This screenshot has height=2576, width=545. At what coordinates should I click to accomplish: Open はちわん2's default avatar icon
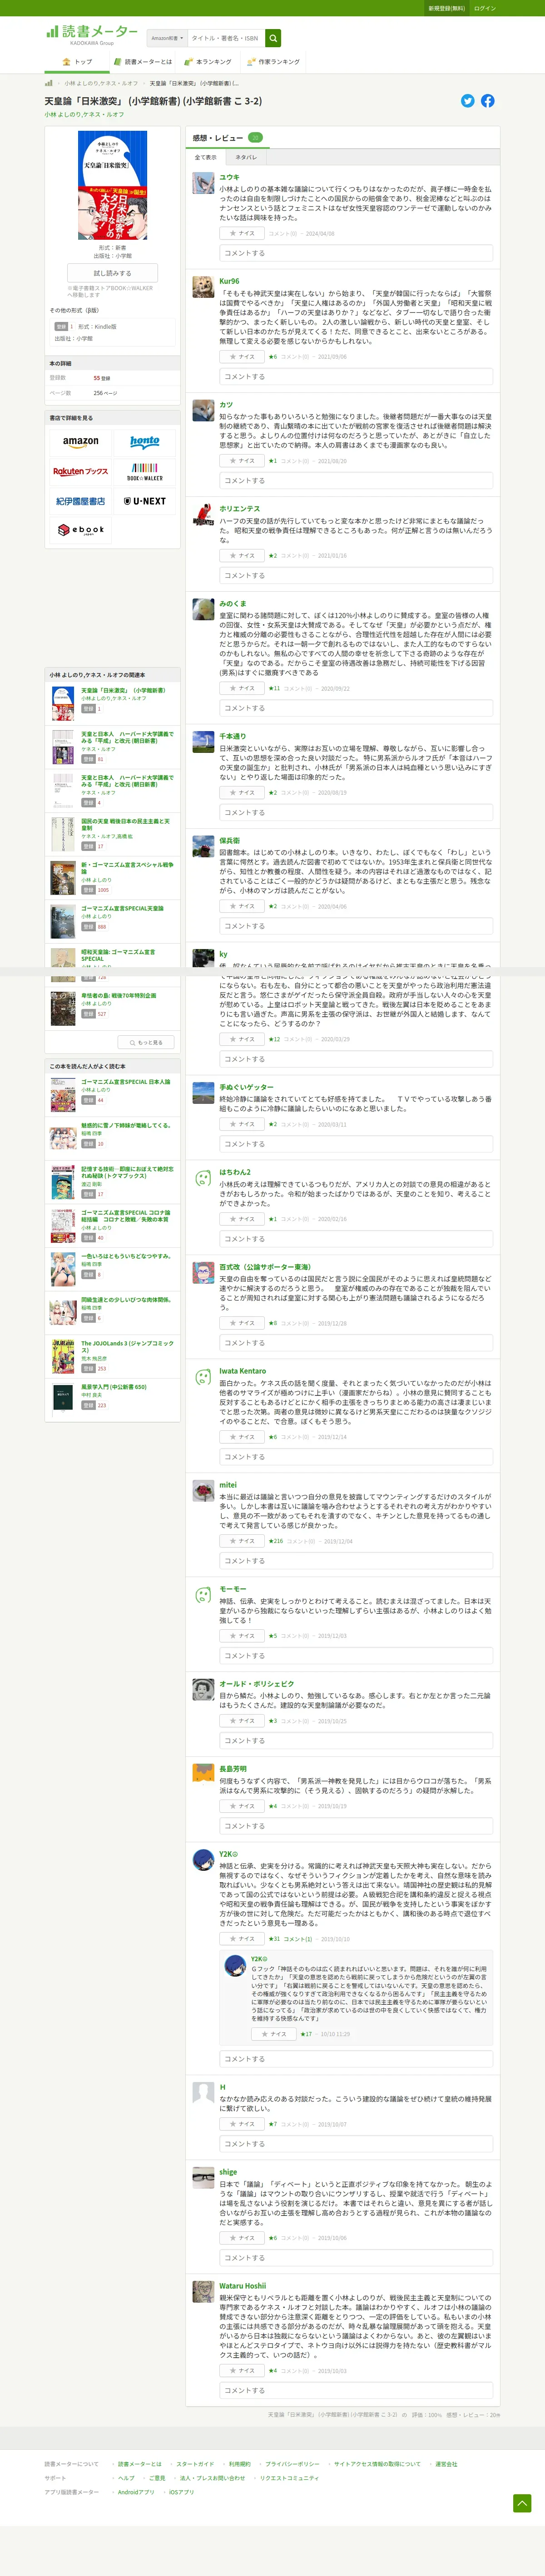tap(203, 1178)
